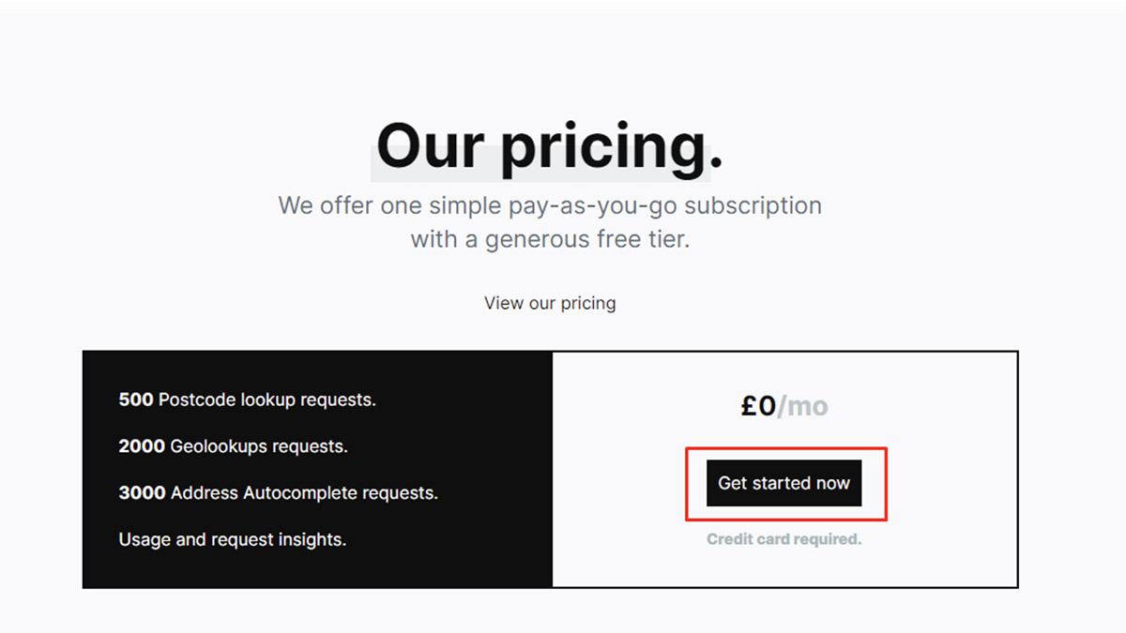Click the bold 3000 number
The image size is (1126, 633).
click(142, 492)
